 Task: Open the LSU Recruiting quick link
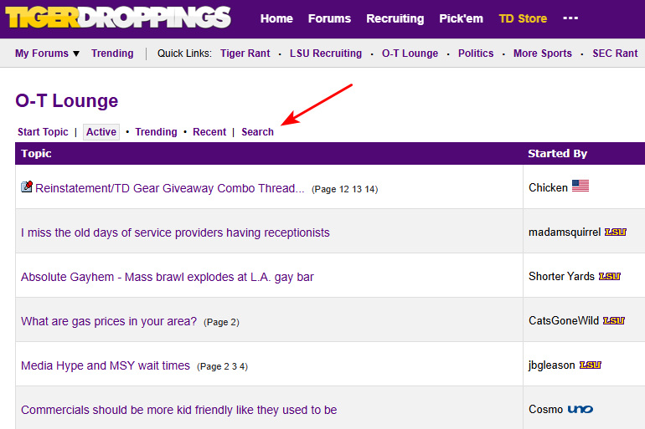point(326,54)
